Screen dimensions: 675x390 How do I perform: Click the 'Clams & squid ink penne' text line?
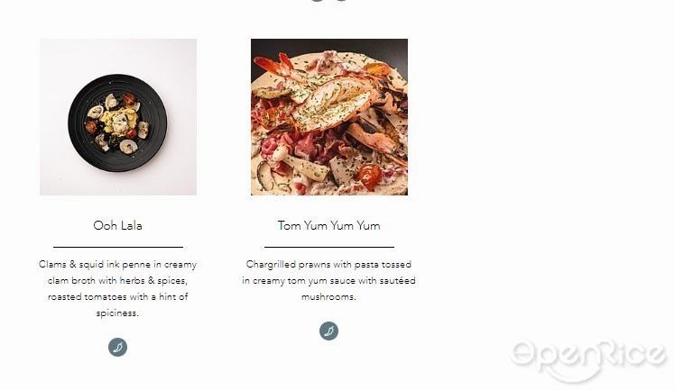(x=117, y=265)
